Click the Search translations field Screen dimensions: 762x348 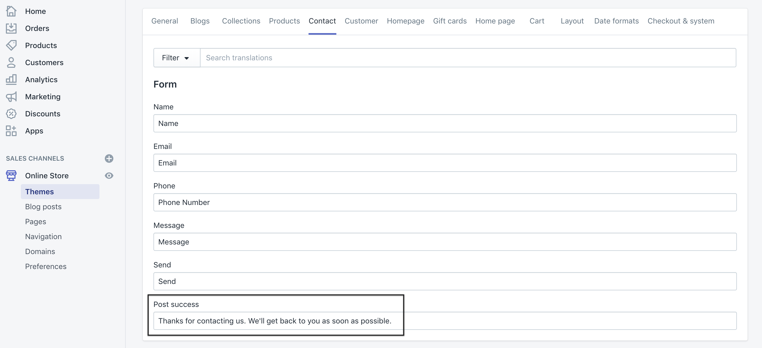(325, 58)
